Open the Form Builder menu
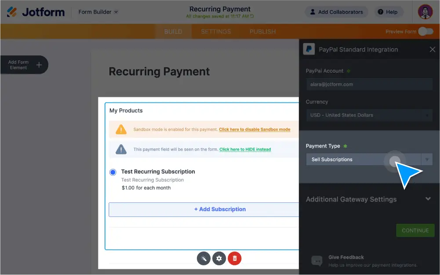Image resolution: width=440 pixels, height=275 pixels. [98, 12]
